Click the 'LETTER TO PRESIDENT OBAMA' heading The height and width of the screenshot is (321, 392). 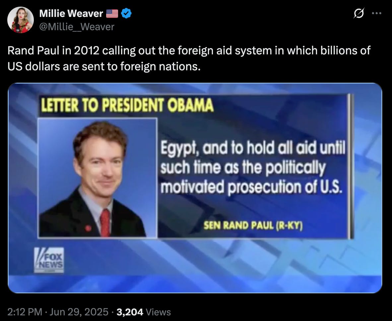pyautogui.click(x=127, y=105)
